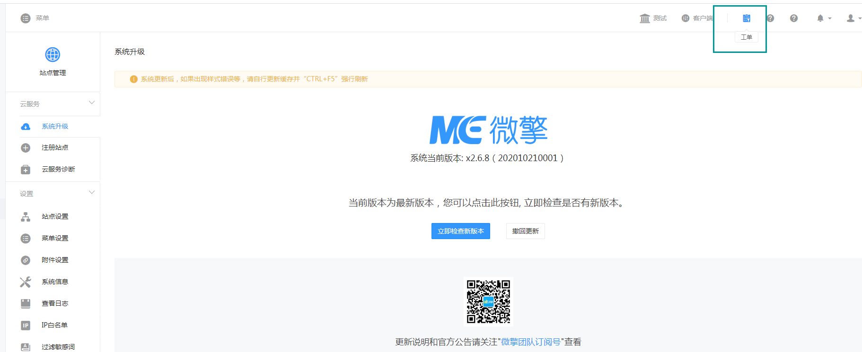Open the 工单 work order icon
This screenshot has height=352, width=862.
[747, 18]
